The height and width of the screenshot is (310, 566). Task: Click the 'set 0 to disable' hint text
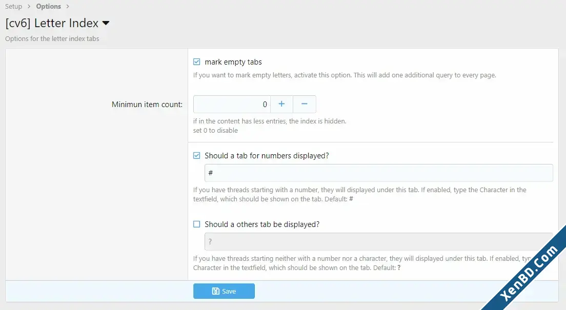click(x=215, y=130)
